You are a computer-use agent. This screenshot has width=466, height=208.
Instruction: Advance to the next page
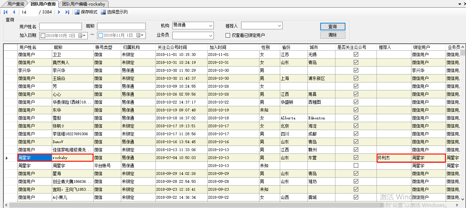tap(59, 12)
